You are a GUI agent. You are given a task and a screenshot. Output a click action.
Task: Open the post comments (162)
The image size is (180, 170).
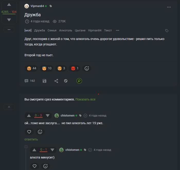tap(30, 81)
